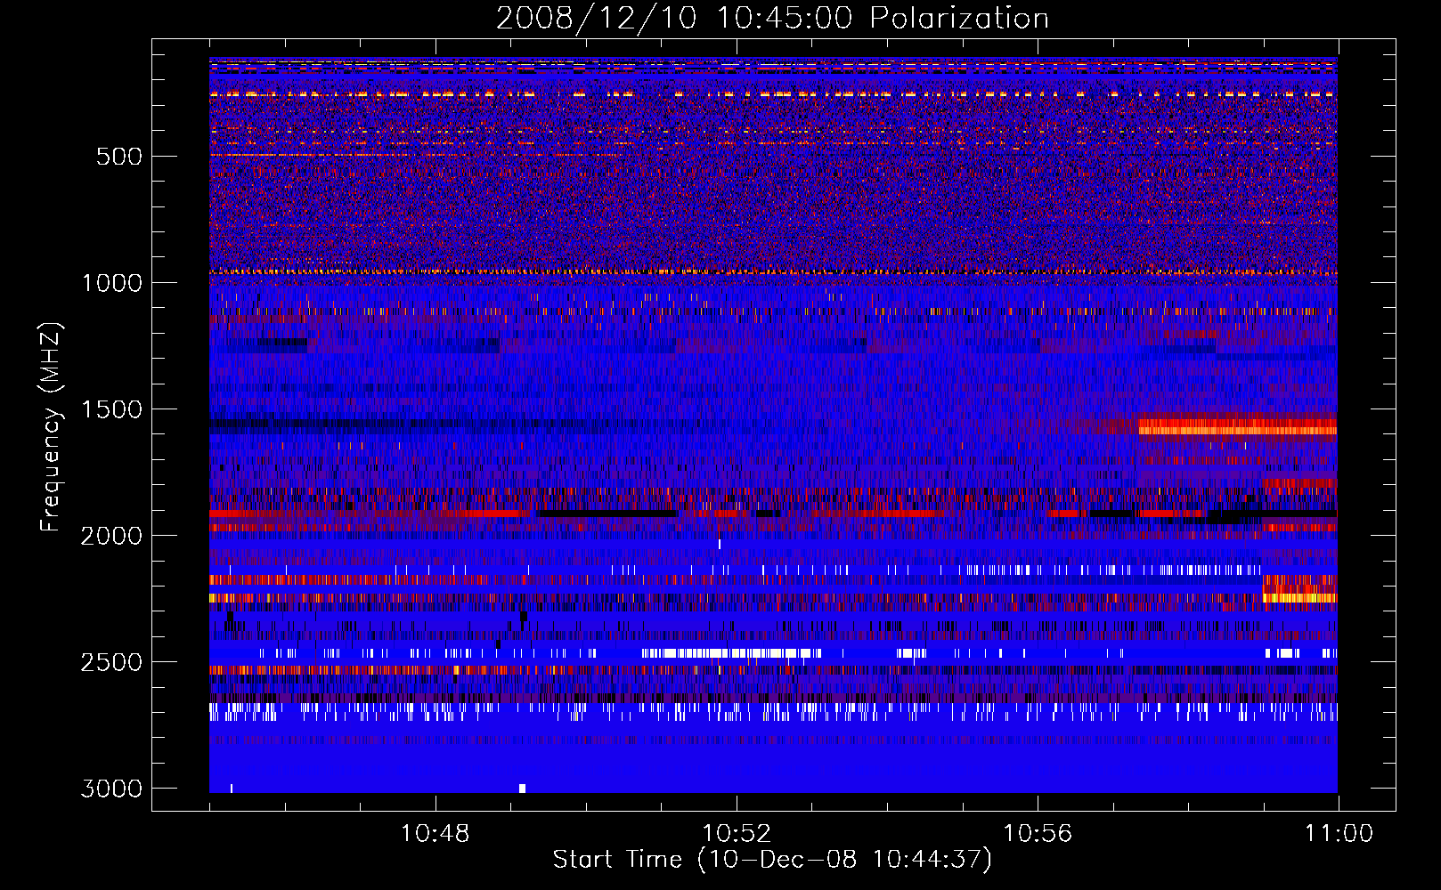Screen dimensions: 1441x890
Task: Click the 11:00 time tick label
Action: pyautogui.click(x=1339, y=834)
